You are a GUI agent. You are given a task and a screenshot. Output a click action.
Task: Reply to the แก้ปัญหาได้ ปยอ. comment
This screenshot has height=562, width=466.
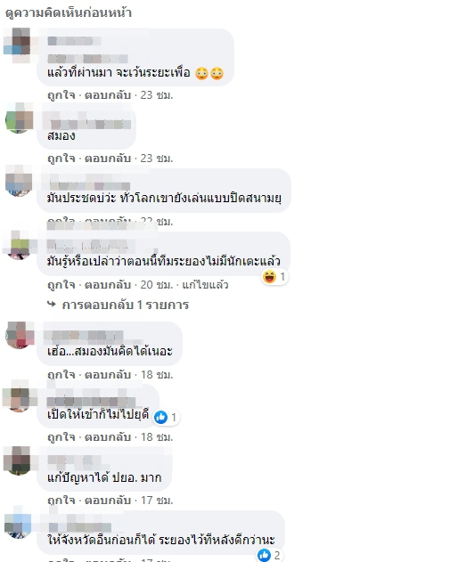point(108,500)
